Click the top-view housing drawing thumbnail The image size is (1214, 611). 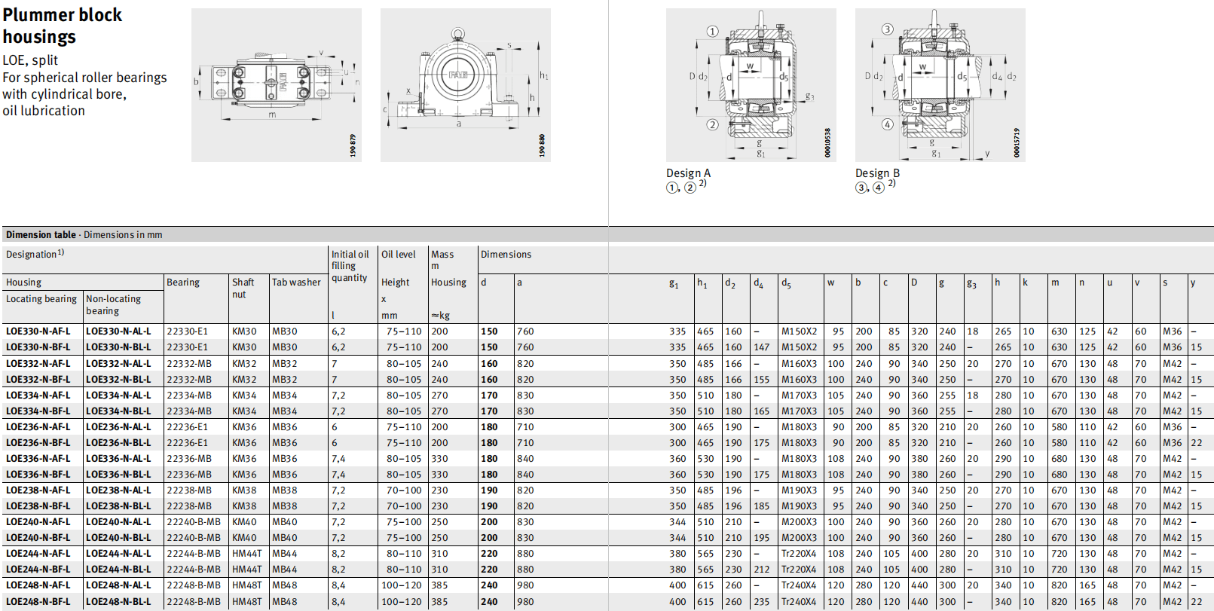tap(276, 84)
